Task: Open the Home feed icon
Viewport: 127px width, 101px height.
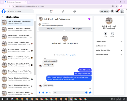Action: click(x=51, y=11)
